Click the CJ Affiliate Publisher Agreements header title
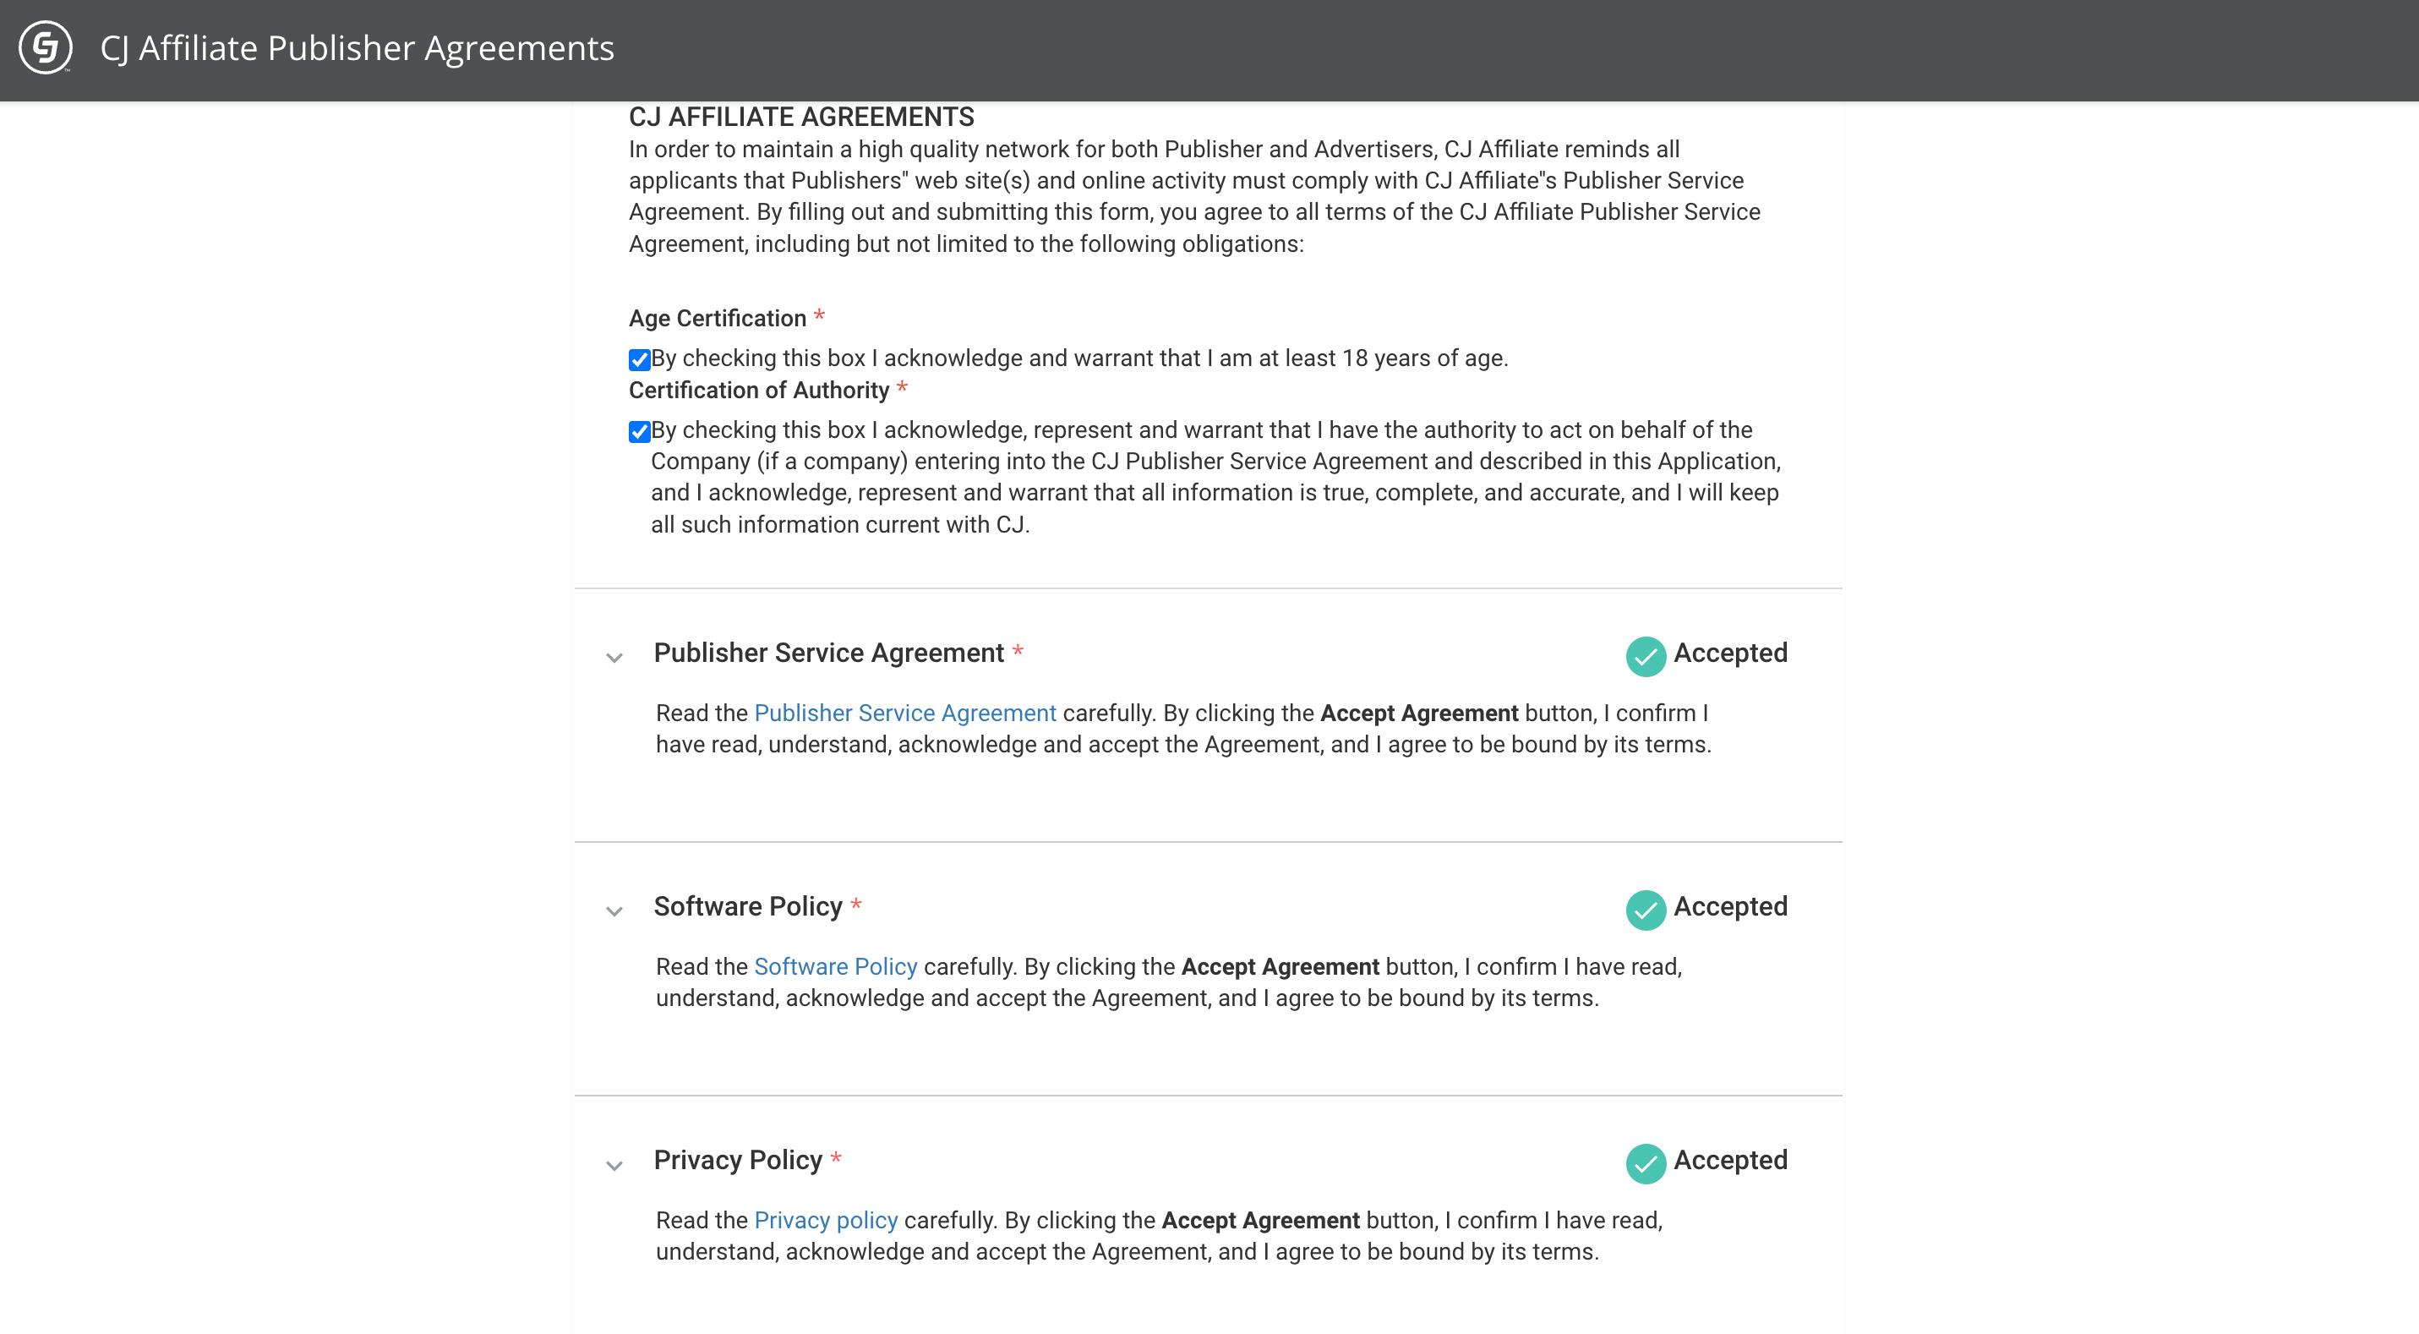2419x1334 pixels. 357,48
